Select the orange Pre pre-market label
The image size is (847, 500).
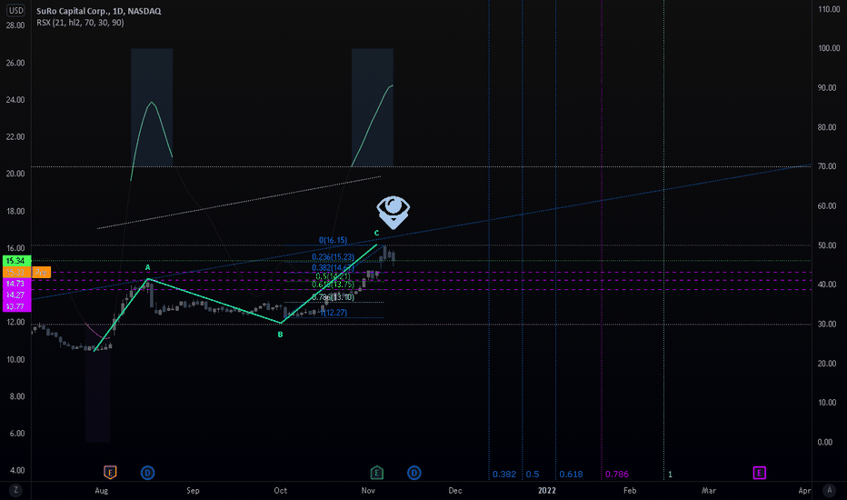click(x=41, y=273)
